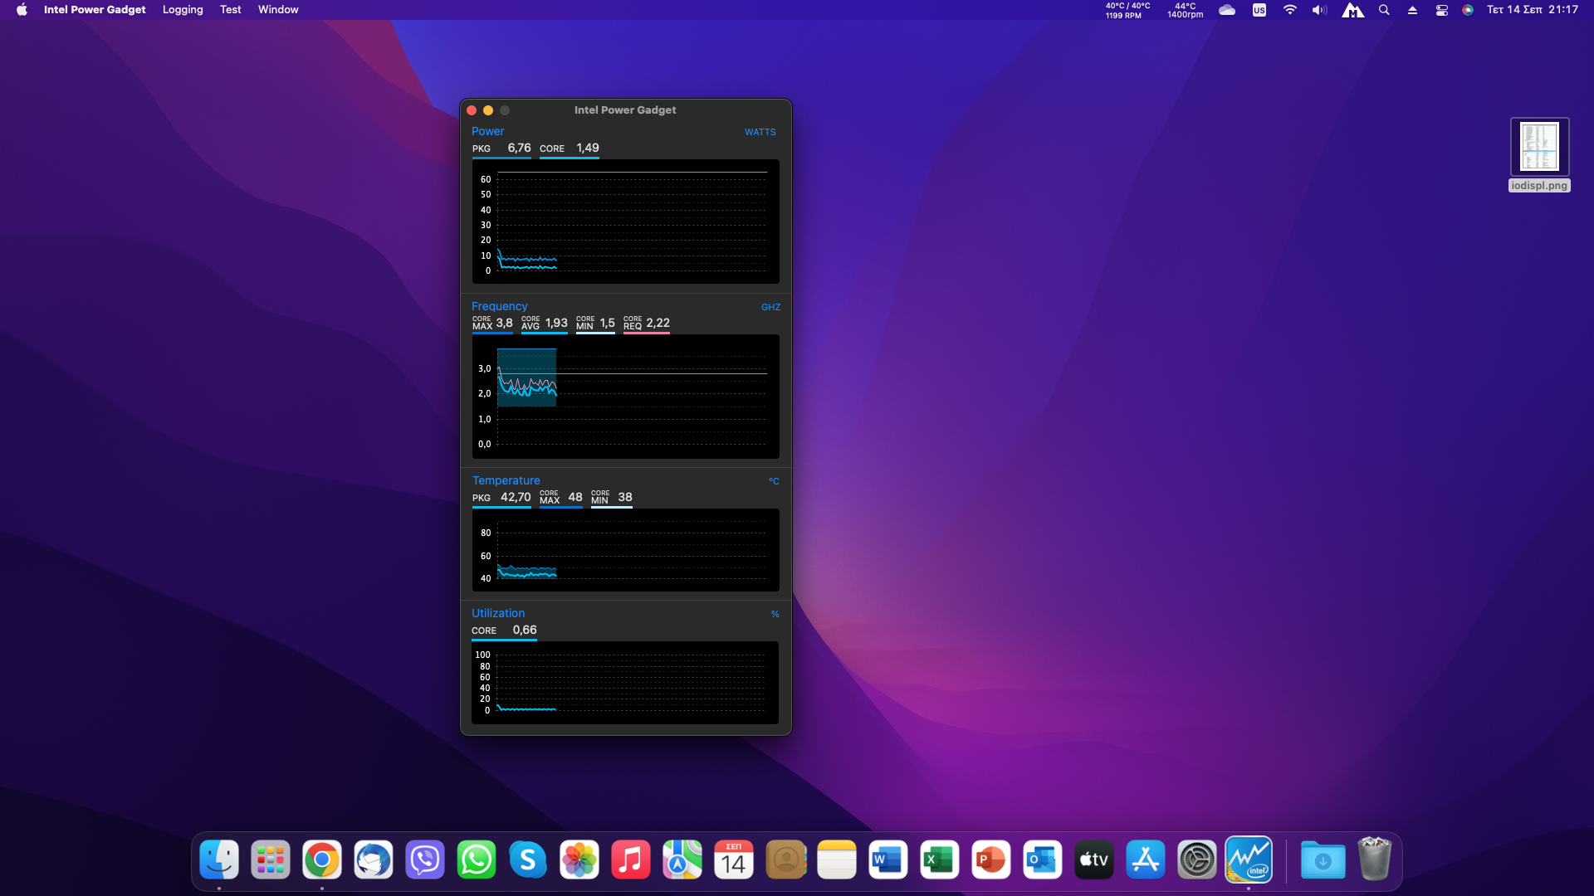
Task: Open the Window menu
Action: [x=278, y=10]
